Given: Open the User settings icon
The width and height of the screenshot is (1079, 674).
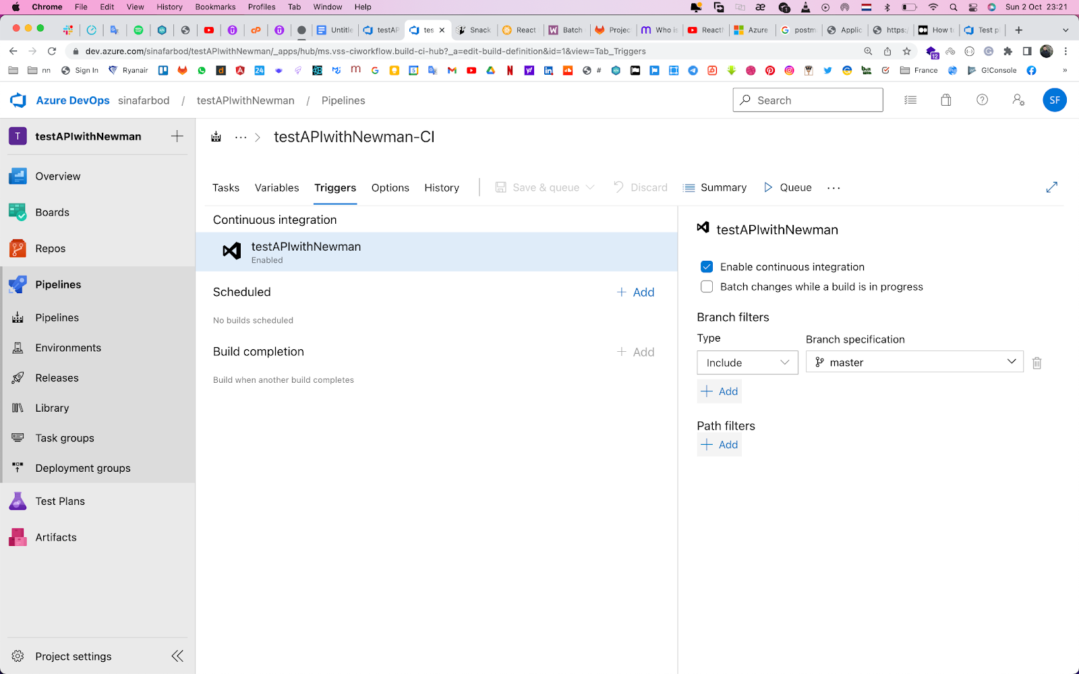Looking at the screenshot, I should point(1018,100).
